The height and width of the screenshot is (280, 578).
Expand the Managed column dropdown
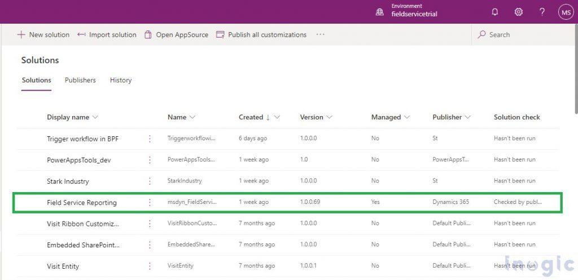(406, 117)
